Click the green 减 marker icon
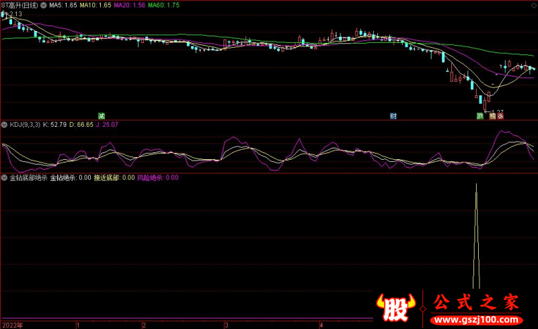 [102, 116]
